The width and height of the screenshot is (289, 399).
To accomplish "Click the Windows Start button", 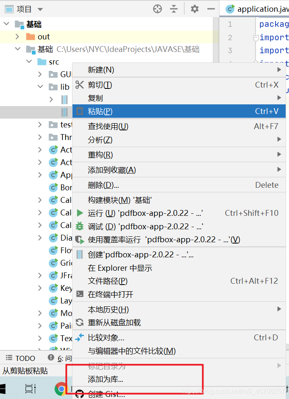I will (x=3, y=389).
